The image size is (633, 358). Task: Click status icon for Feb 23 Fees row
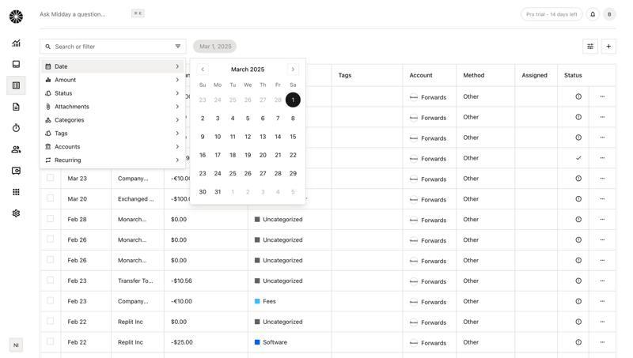pyautogui.click(x=578, y=301)
